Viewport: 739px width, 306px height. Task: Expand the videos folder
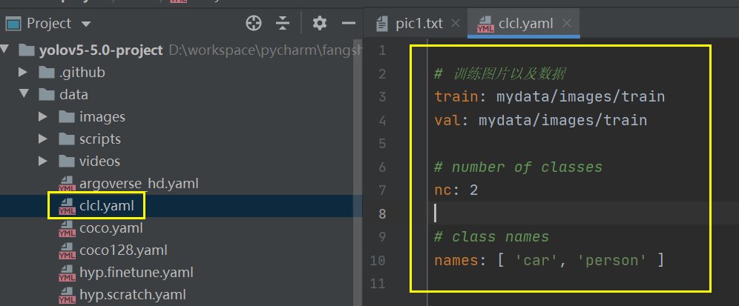pos(43,162)
